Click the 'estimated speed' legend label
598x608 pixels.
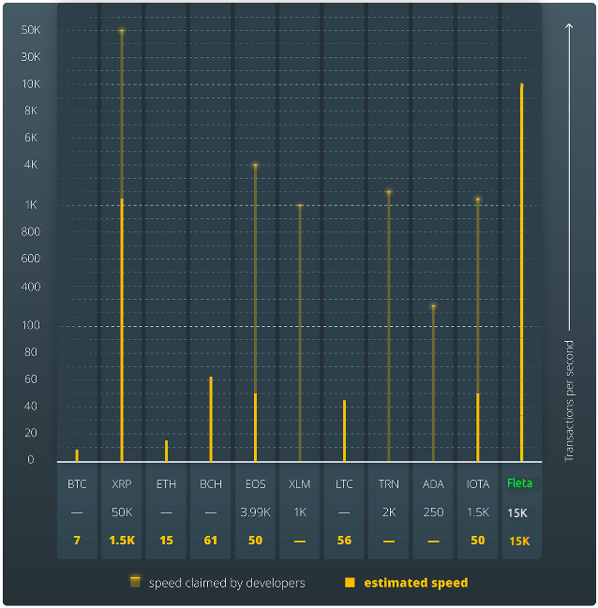(415, 583)
